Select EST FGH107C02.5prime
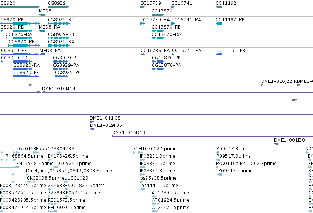313x213 pixels. click(155, 149)
